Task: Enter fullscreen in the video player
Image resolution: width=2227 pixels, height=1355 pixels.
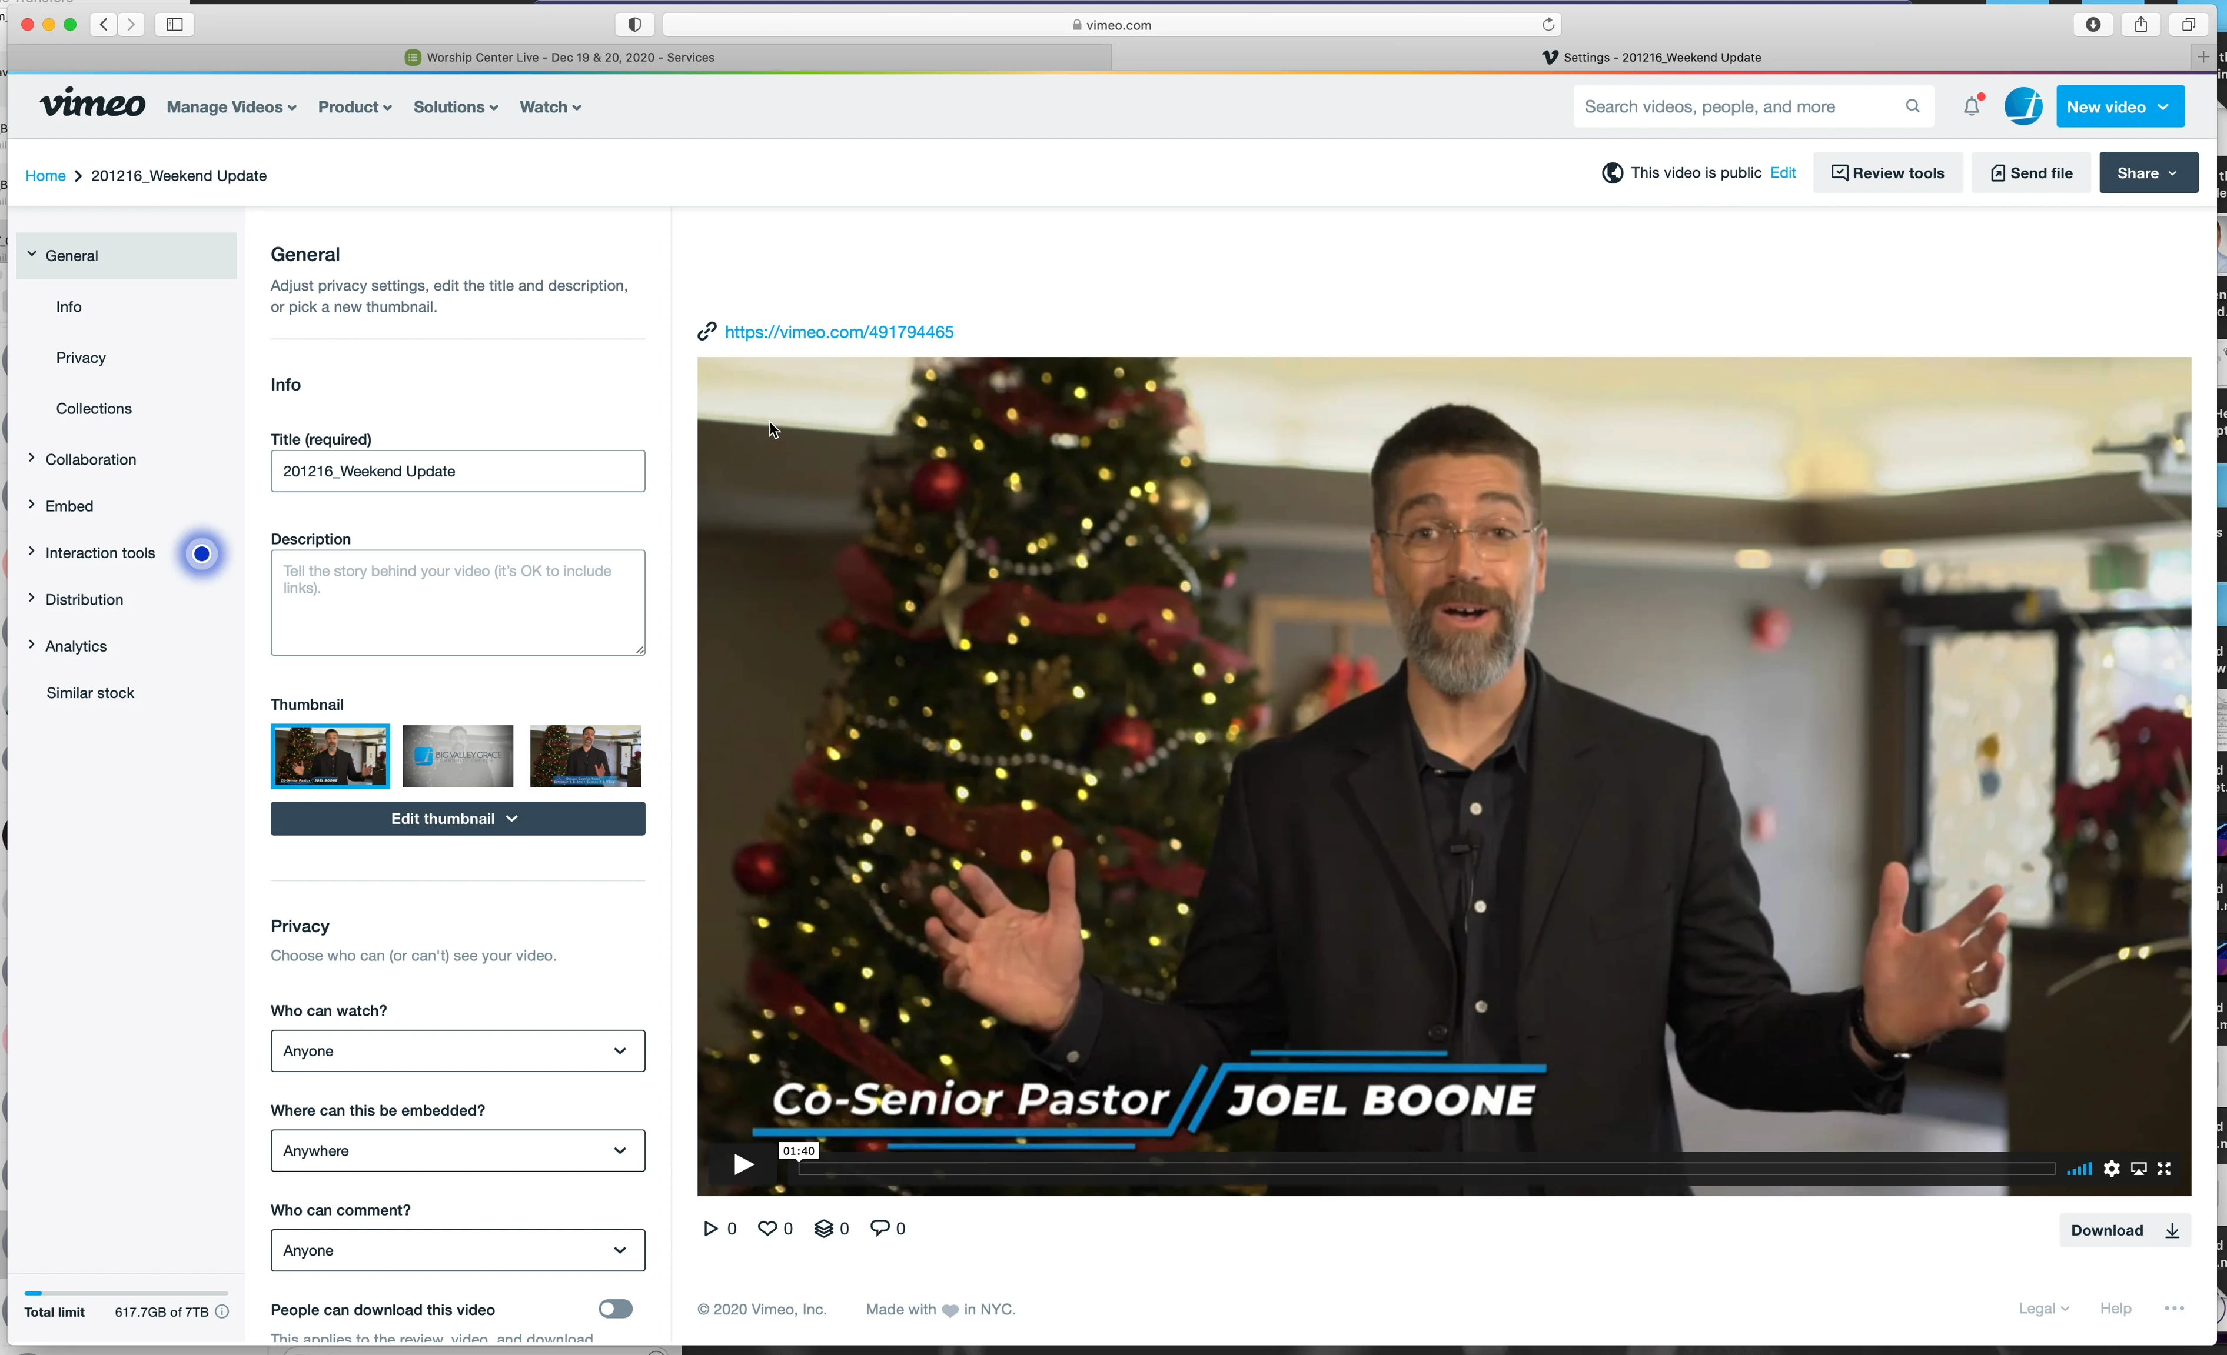Action: pyautogui.click(x=2163, y=1169)
